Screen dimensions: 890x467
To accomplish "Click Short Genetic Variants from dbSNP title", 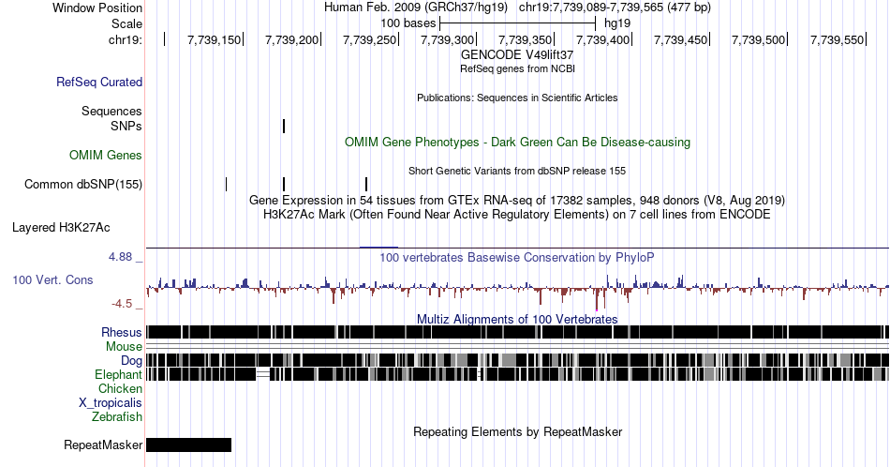I will click(x=517, y=171).
